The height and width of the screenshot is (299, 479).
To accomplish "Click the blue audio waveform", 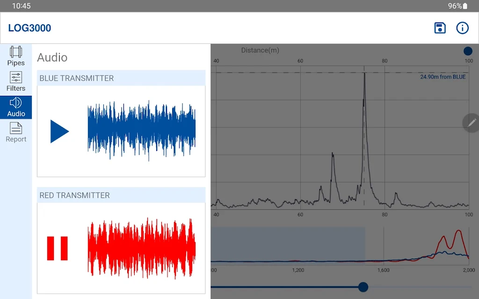I will [141, 131].
